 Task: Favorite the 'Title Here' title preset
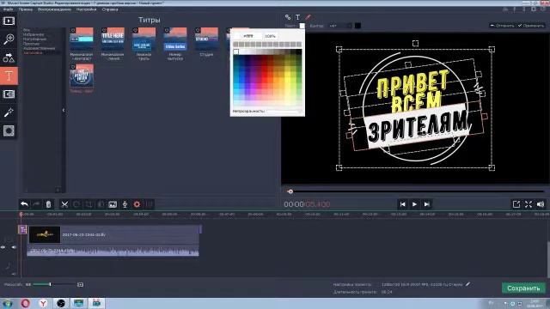(104, 31)
